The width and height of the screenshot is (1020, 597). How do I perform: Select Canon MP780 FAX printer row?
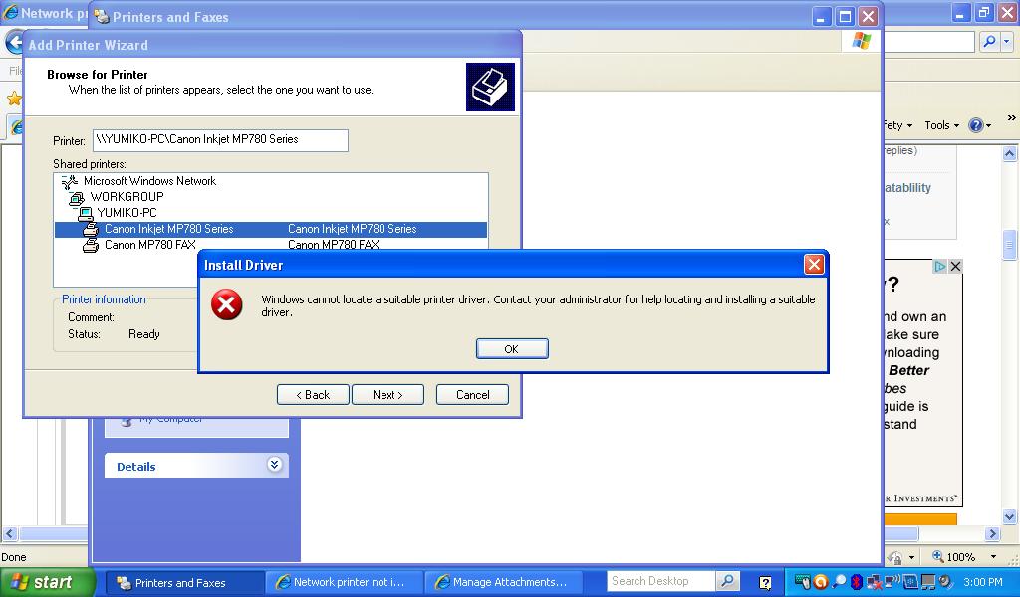point(271,245)
